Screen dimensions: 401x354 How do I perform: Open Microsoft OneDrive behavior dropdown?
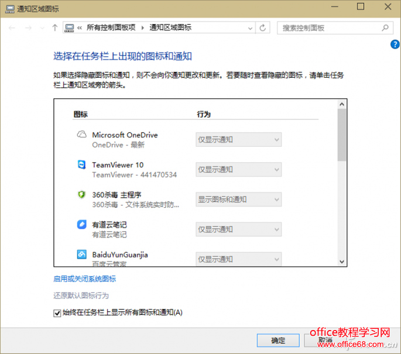click(239, 140)
